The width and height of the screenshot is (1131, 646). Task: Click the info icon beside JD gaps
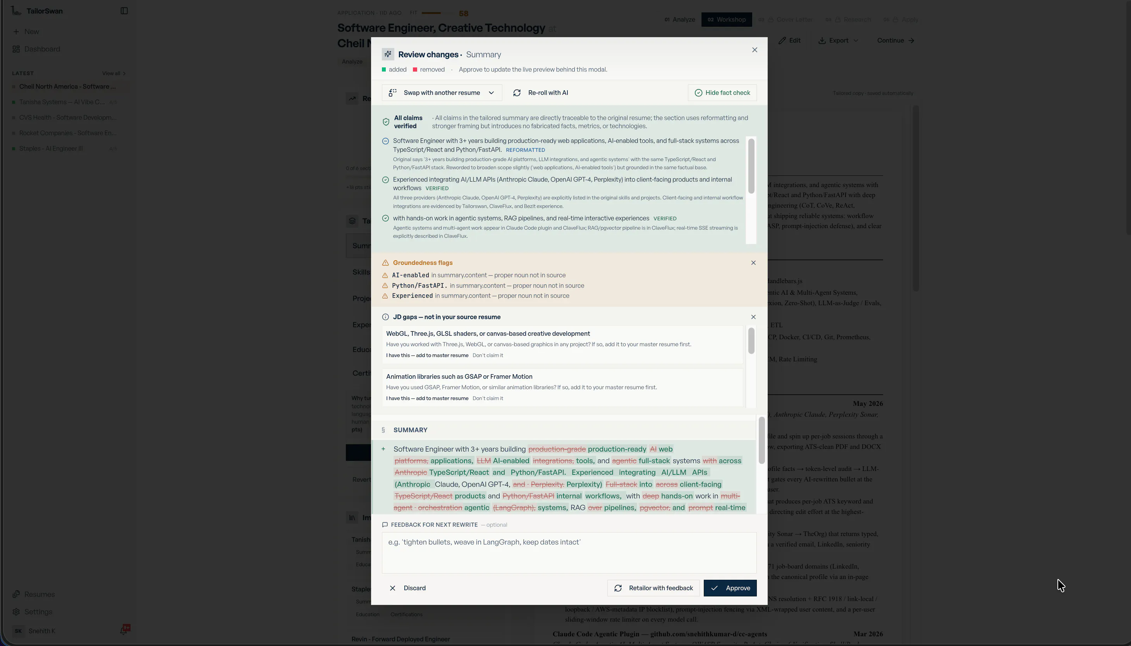click(x=385, y=317)
